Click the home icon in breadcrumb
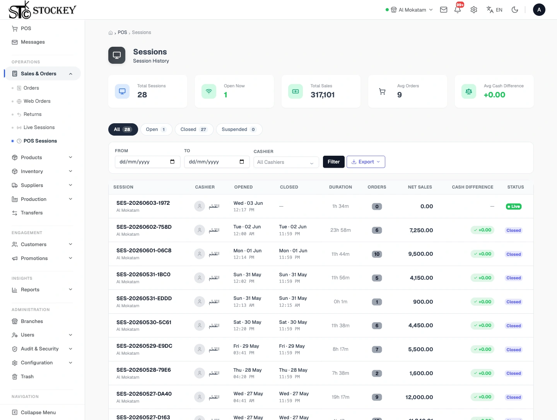The width and height of the screenshot is (557, 420). [x=111, y=33]
